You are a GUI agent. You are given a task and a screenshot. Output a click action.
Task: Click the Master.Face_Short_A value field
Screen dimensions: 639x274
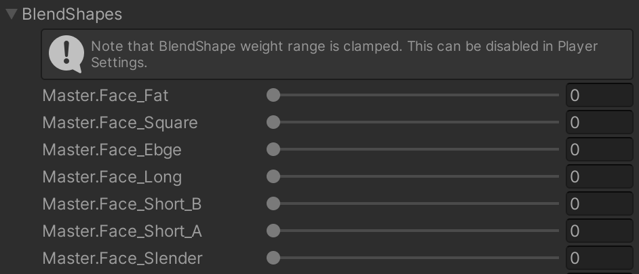click(599, 231)
